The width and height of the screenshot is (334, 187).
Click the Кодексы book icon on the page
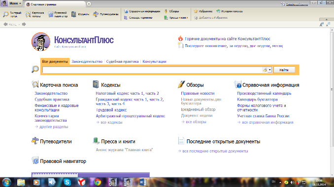pyautogui.click(x=96, y=84)
